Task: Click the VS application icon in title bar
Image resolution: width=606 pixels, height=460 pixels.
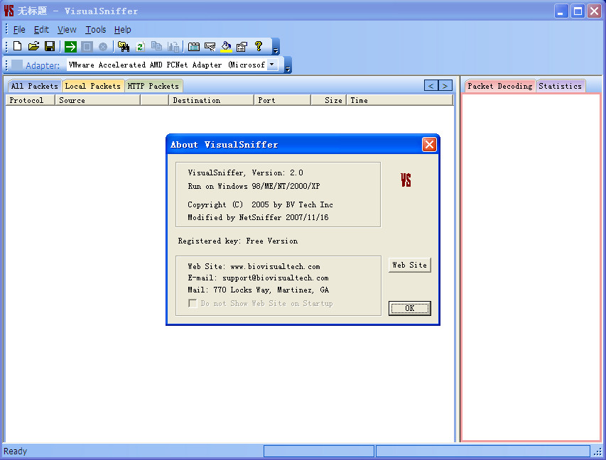Action: point(9,11)
